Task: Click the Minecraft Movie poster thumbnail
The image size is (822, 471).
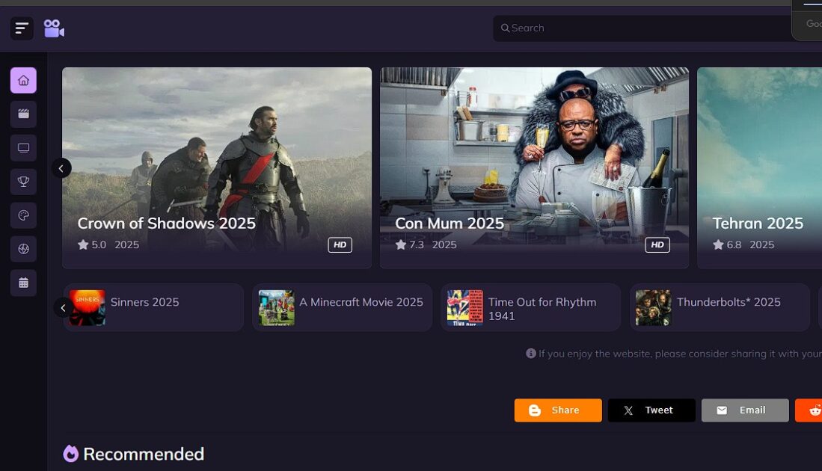Action: pyautogui.click(x=276, y=308)
